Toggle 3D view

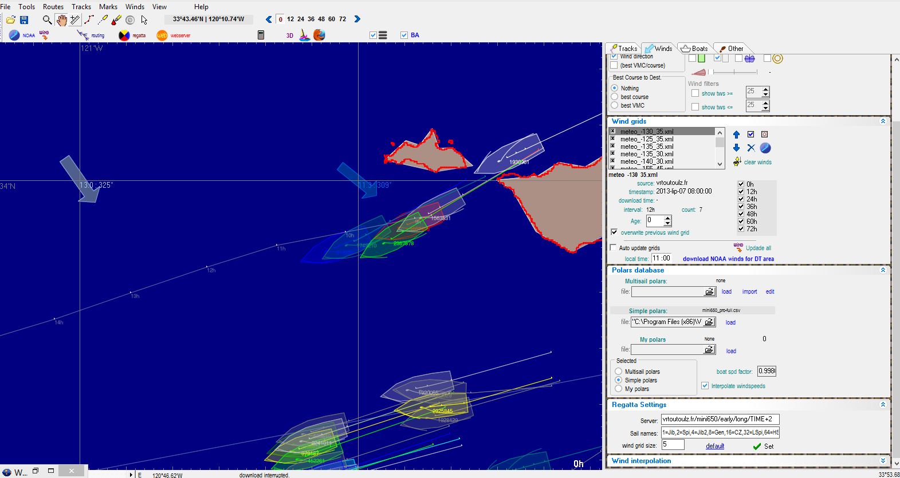tap(289, 35)
